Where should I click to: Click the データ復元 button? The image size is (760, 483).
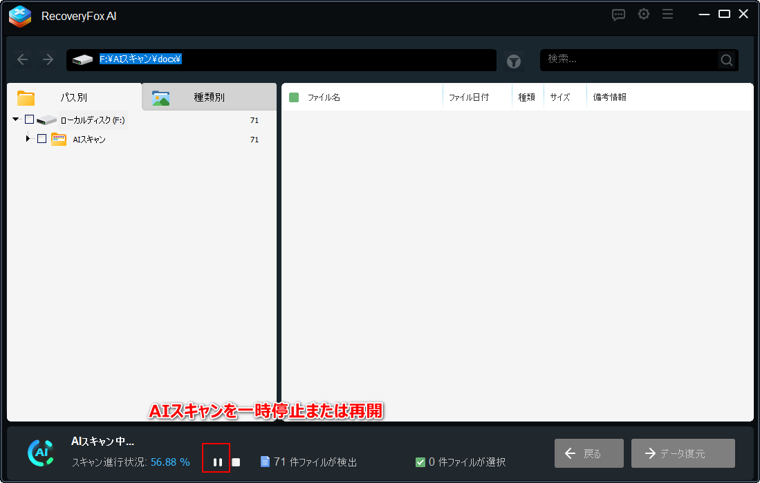[683, 453]
